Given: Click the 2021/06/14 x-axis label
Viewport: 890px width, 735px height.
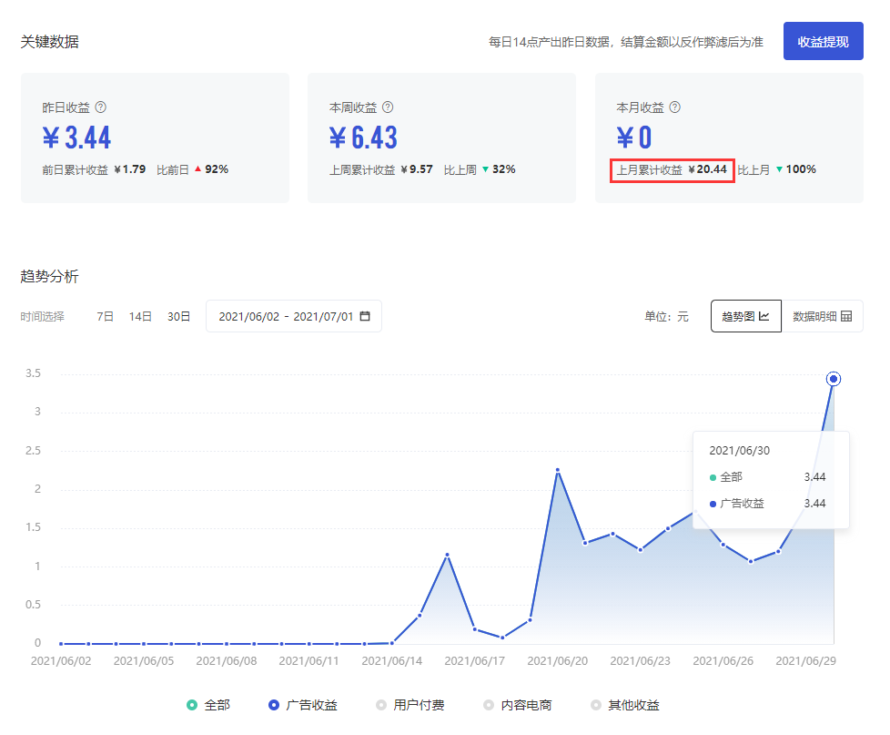Looking at the screenshot, I should [391, 661].
